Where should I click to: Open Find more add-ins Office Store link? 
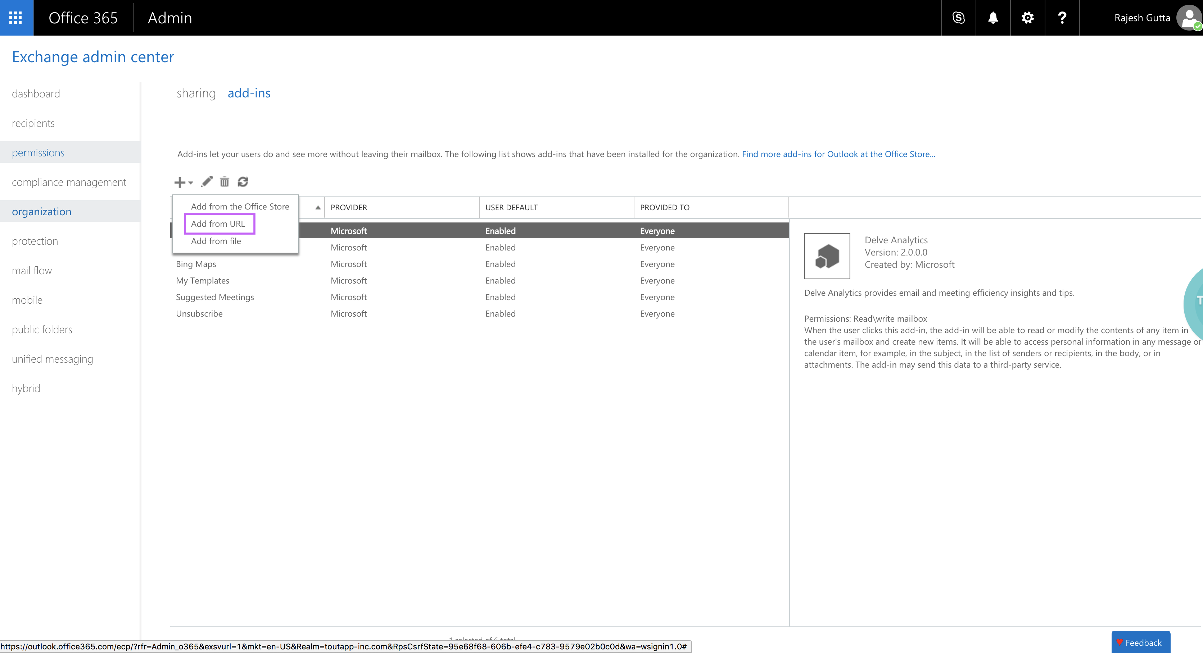click(838, 154)
